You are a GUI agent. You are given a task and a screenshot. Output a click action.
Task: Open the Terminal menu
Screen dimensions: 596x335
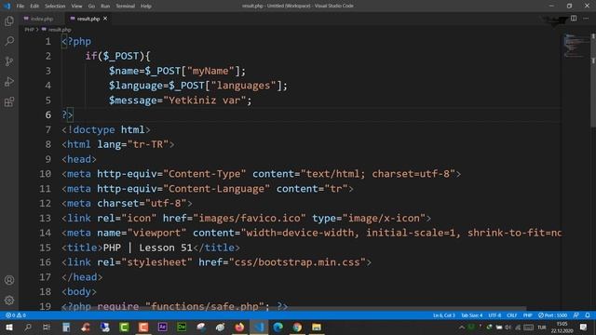126,6
